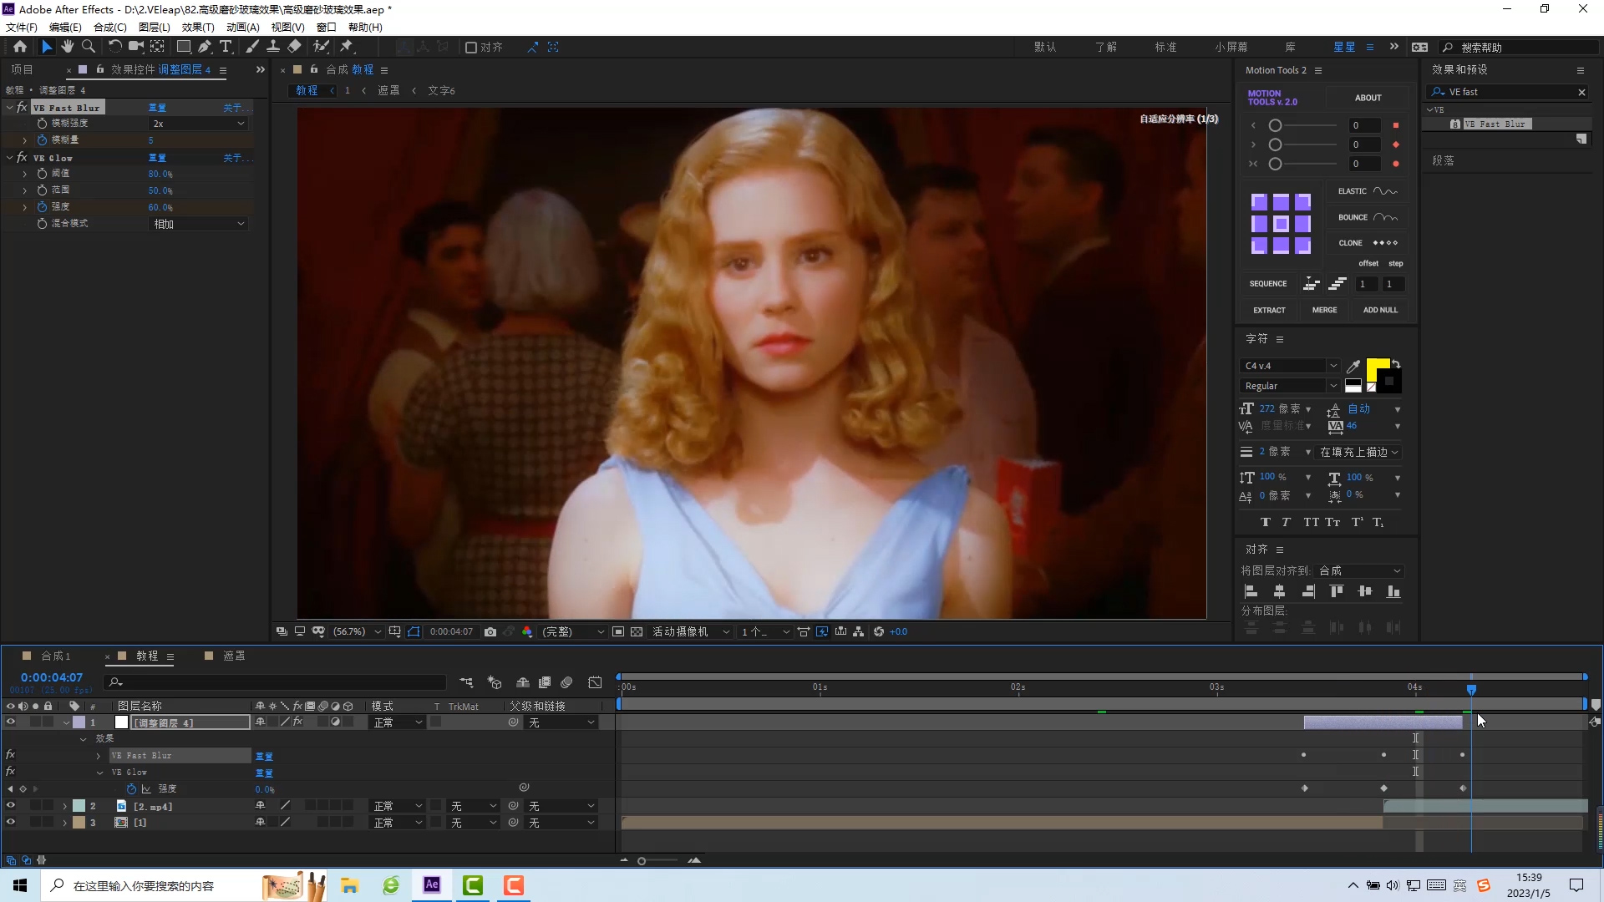Expand VE Fast Blur in timeline
1604x902 pixels.
point(99,756)
